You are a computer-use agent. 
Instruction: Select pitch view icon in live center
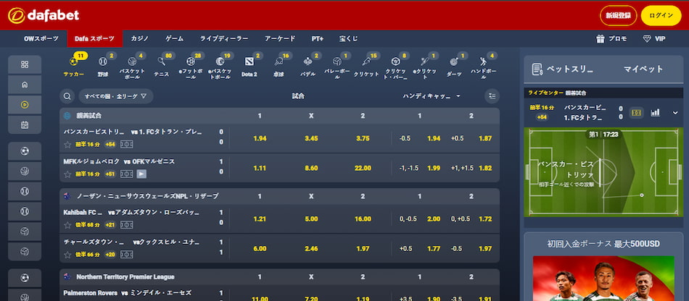(636, 113)
